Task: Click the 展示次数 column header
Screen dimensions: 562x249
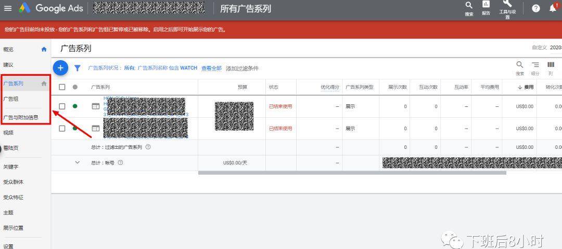Action: point(398,87)
